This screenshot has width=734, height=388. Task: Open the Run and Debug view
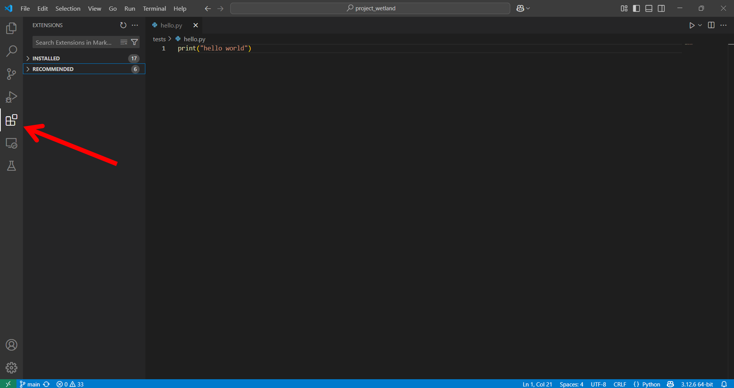click(x=11, y=97)
